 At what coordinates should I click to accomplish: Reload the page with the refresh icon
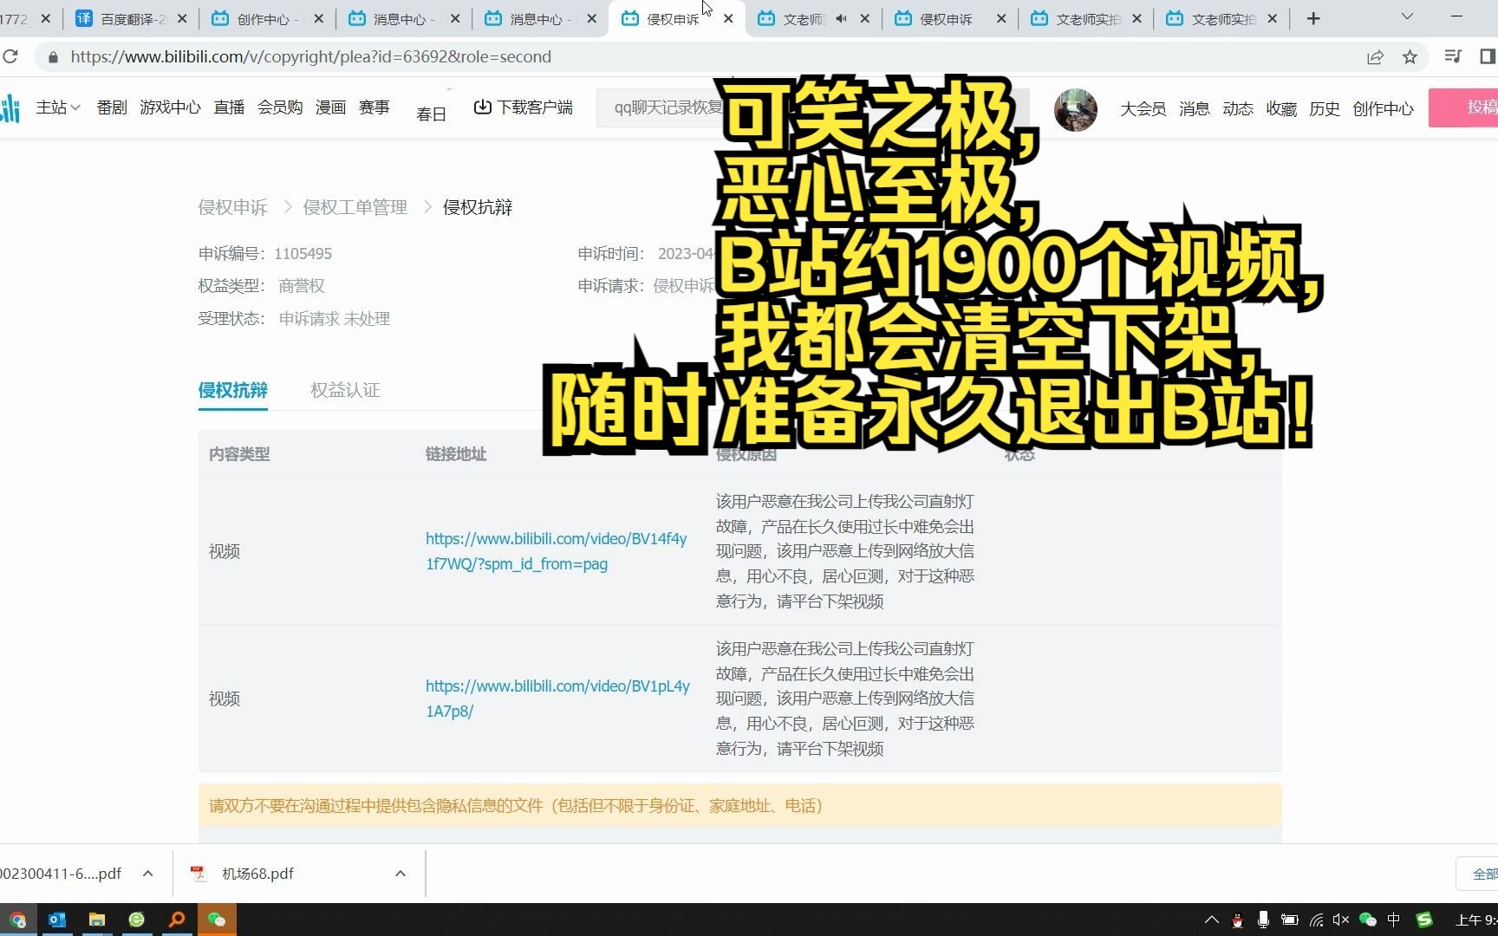(x=10, y=56)
